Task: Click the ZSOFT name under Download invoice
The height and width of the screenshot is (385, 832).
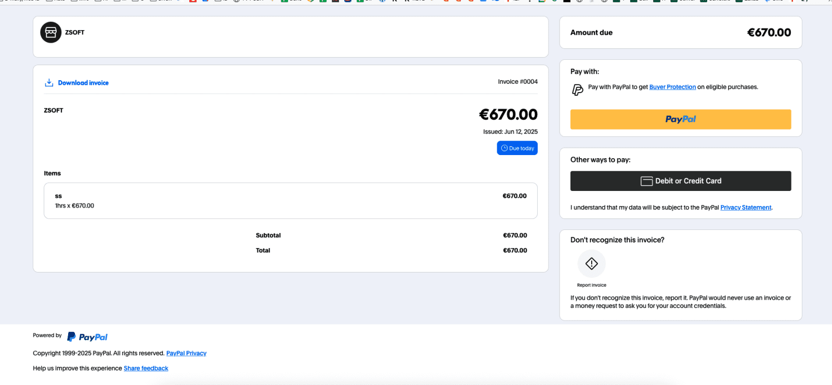Action: [54, 110]
